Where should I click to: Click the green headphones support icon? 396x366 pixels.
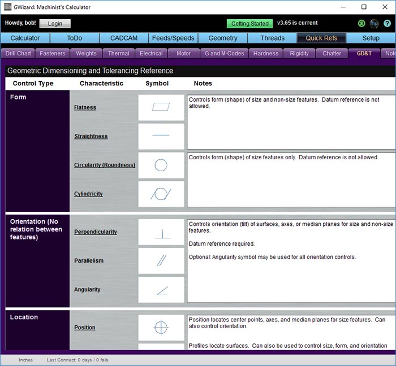pos(362,24)
